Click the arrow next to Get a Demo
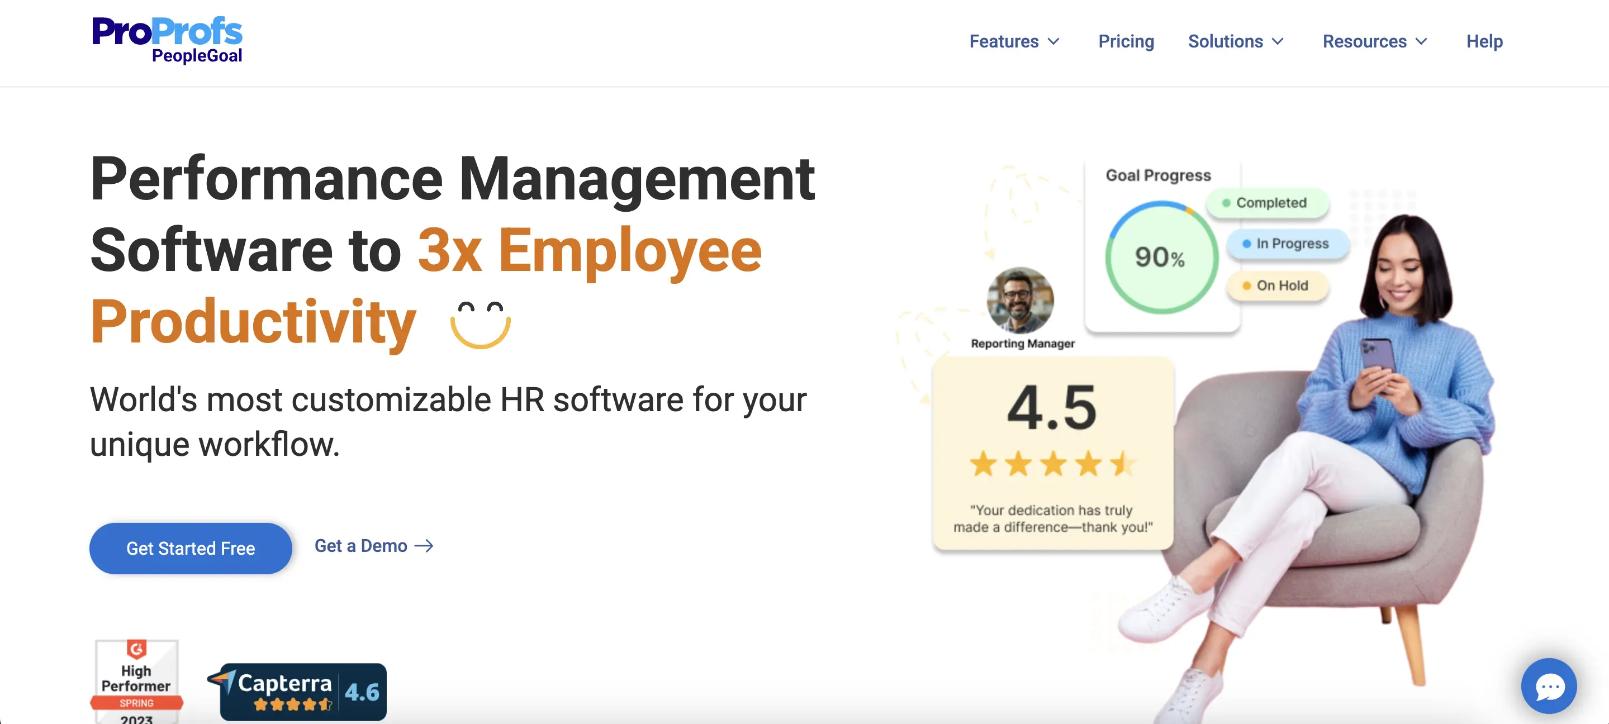Viewport: 1609px width, 724px height. coord(424,546)
